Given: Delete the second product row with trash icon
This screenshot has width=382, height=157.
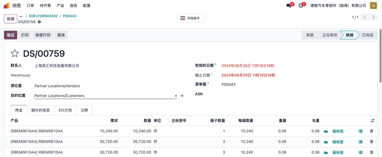Looking at the screenshot, I should click(x=372, y=142).
